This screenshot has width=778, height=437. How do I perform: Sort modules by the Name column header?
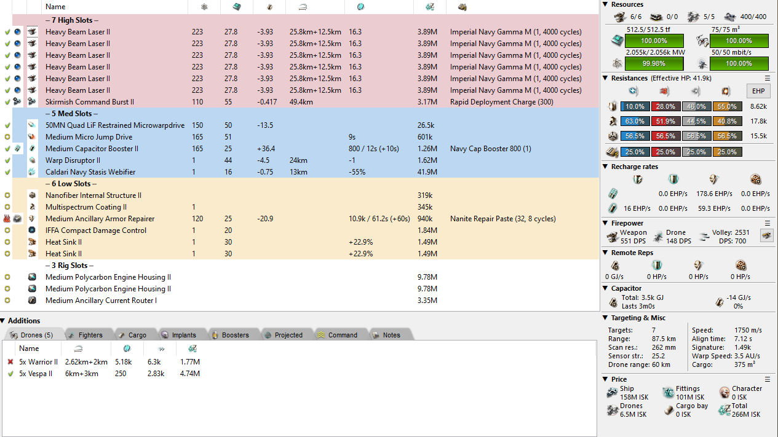click(x=55, y=7)
